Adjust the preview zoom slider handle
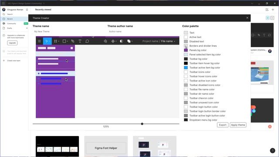This screenshot has height=157, width=279. click(142, 124)
